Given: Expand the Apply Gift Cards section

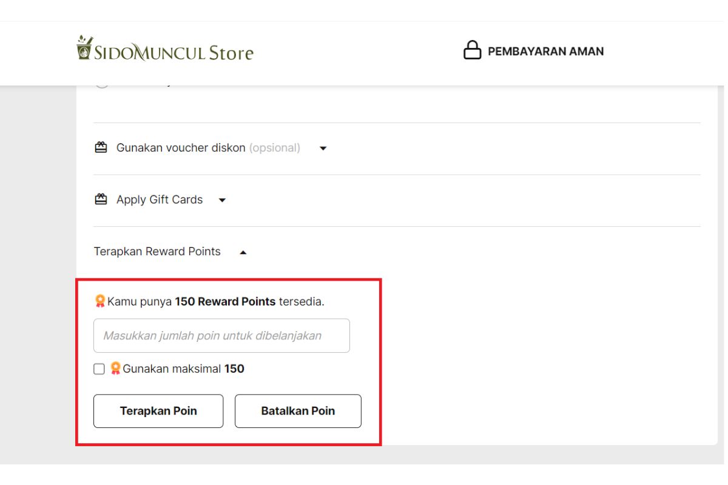Looking at the screenshot, I should coord(223,199).
